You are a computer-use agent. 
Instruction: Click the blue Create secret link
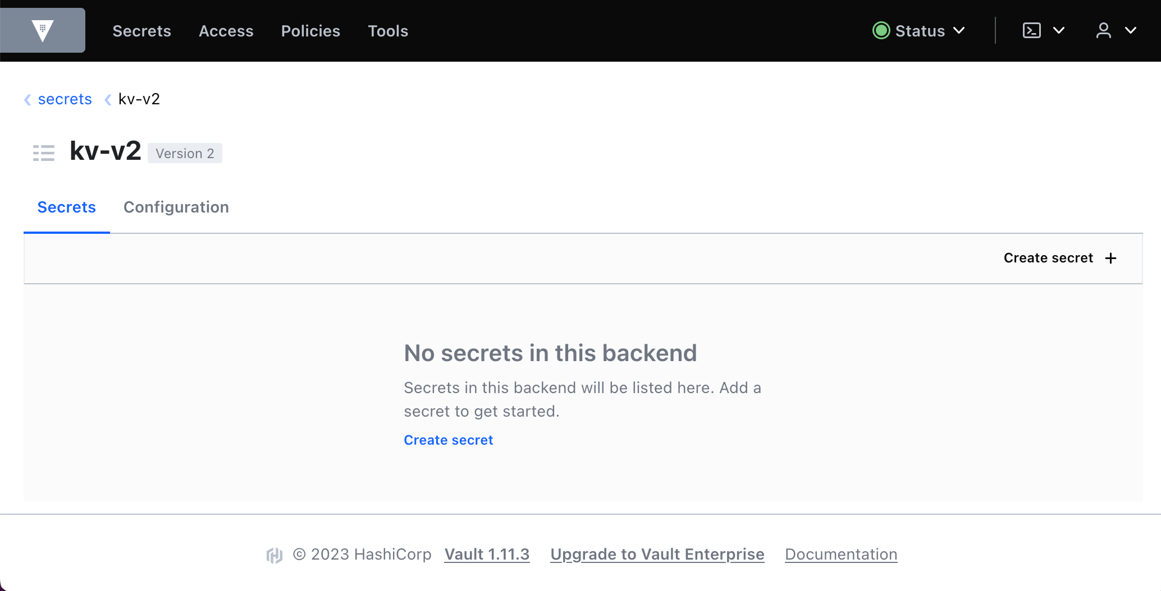click(449, 440)
